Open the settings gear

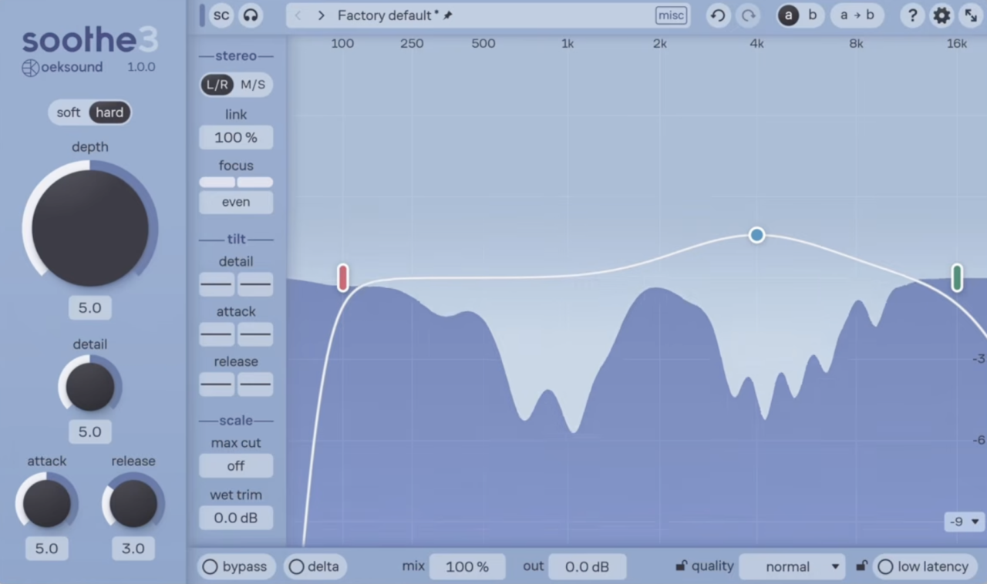click(x=942, y=15)
